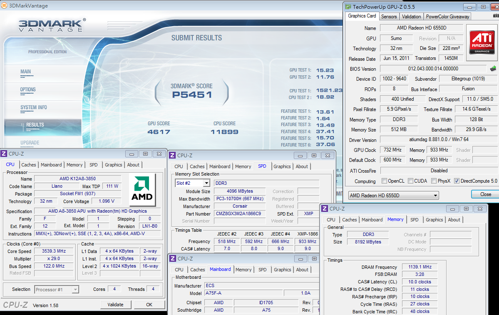Image resolution: width=499 pixels, height=315 pixels.
Task: Enable the OpenCL checkbox
Action: (384, 181)
